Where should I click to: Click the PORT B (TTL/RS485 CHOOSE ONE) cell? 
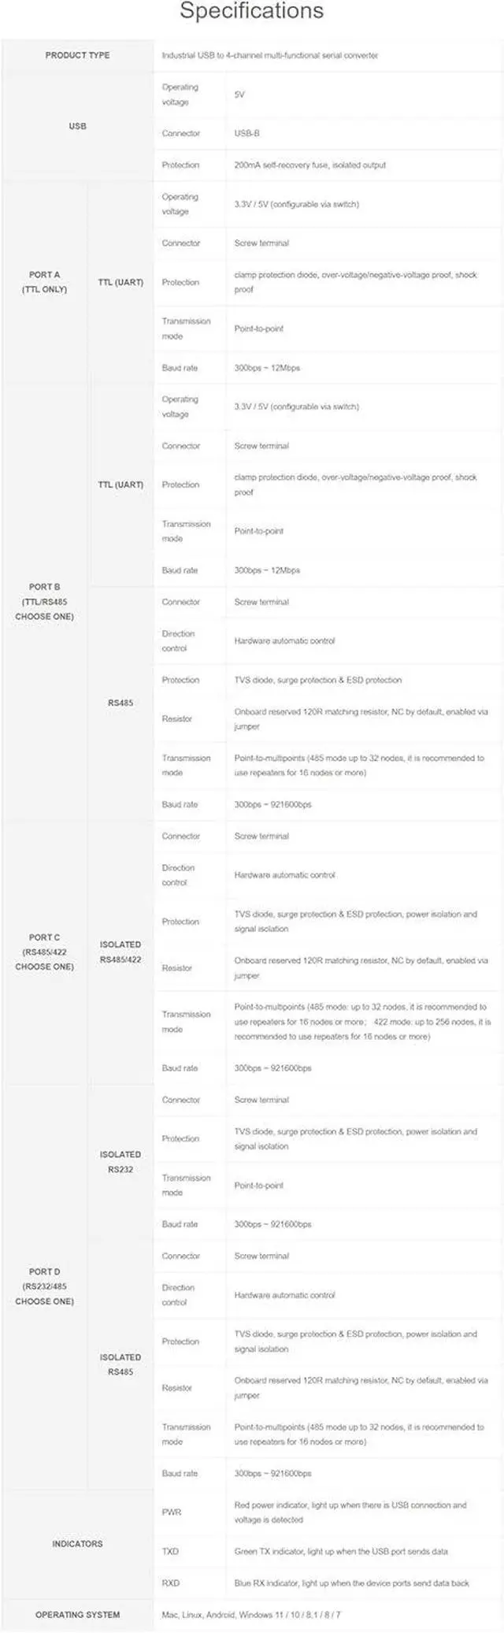pyautogui.click(x=44, y=602)
